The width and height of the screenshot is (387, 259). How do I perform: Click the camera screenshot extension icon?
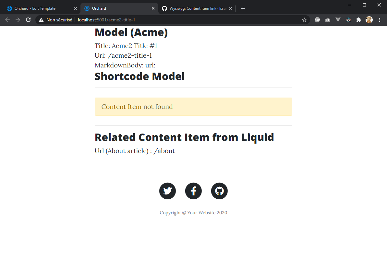(x=327, y=19)
